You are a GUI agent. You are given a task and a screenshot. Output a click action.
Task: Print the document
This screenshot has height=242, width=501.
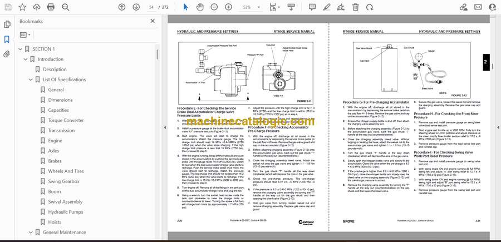[x=51, y=7]
